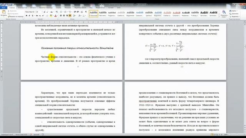Click the русский language indicator in status bar
Image resolution: width=246 pixels, height=138 pixels.
(x=37, y=135)
